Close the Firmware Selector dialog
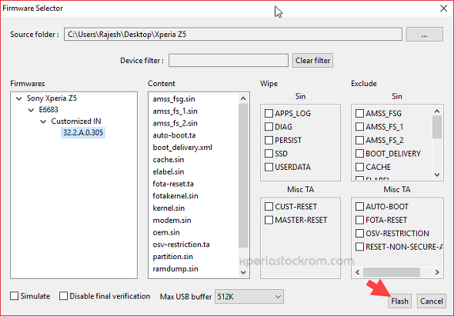Viewport: 454px width, 316px height. (443, 8)
